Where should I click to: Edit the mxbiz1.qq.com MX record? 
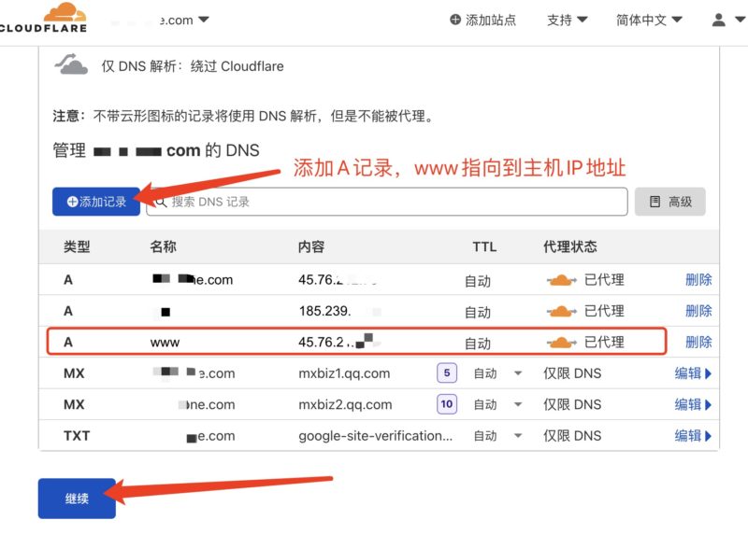pyautogui.click(x=693, y=373)
